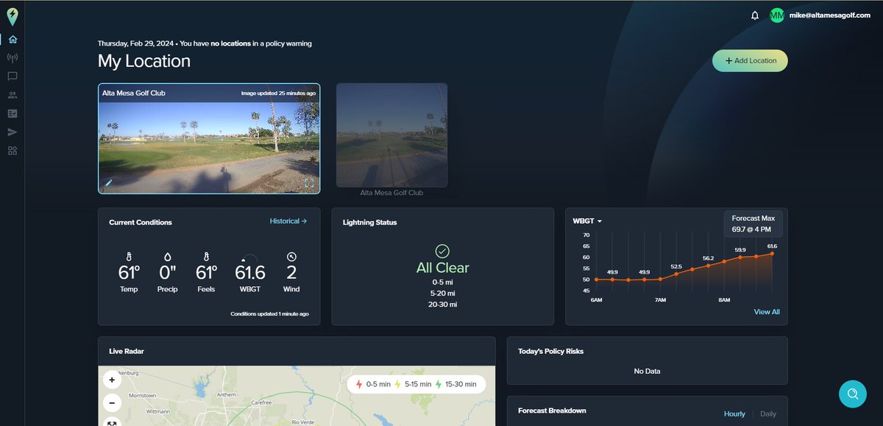Zoom out on the Live Radar map
This screenshot has height=426, width=883.
pos(112,402)
